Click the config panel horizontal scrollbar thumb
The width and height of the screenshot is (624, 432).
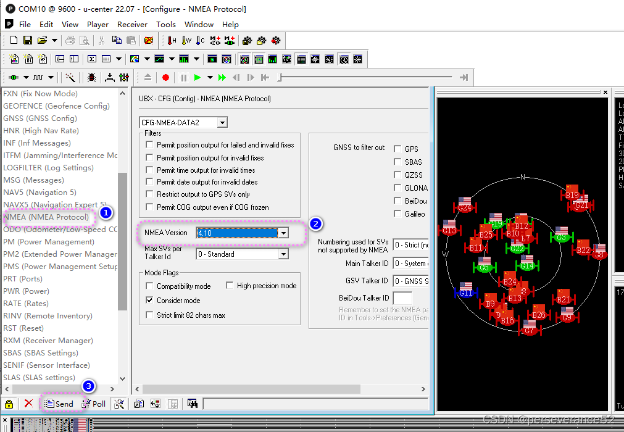click(x=251, y=389)
